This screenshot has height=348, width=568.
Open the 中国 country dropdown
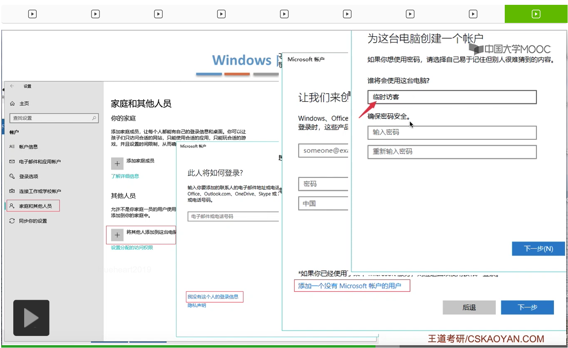[x=323, y=203]
